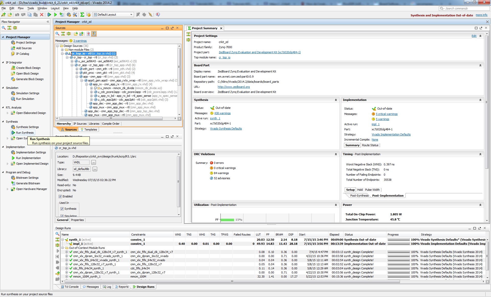
Task: Expand the Non-module Files node
Action: click(x=62, y=50)
